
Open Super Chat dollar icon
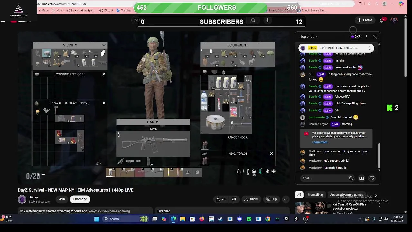point(361,178)
